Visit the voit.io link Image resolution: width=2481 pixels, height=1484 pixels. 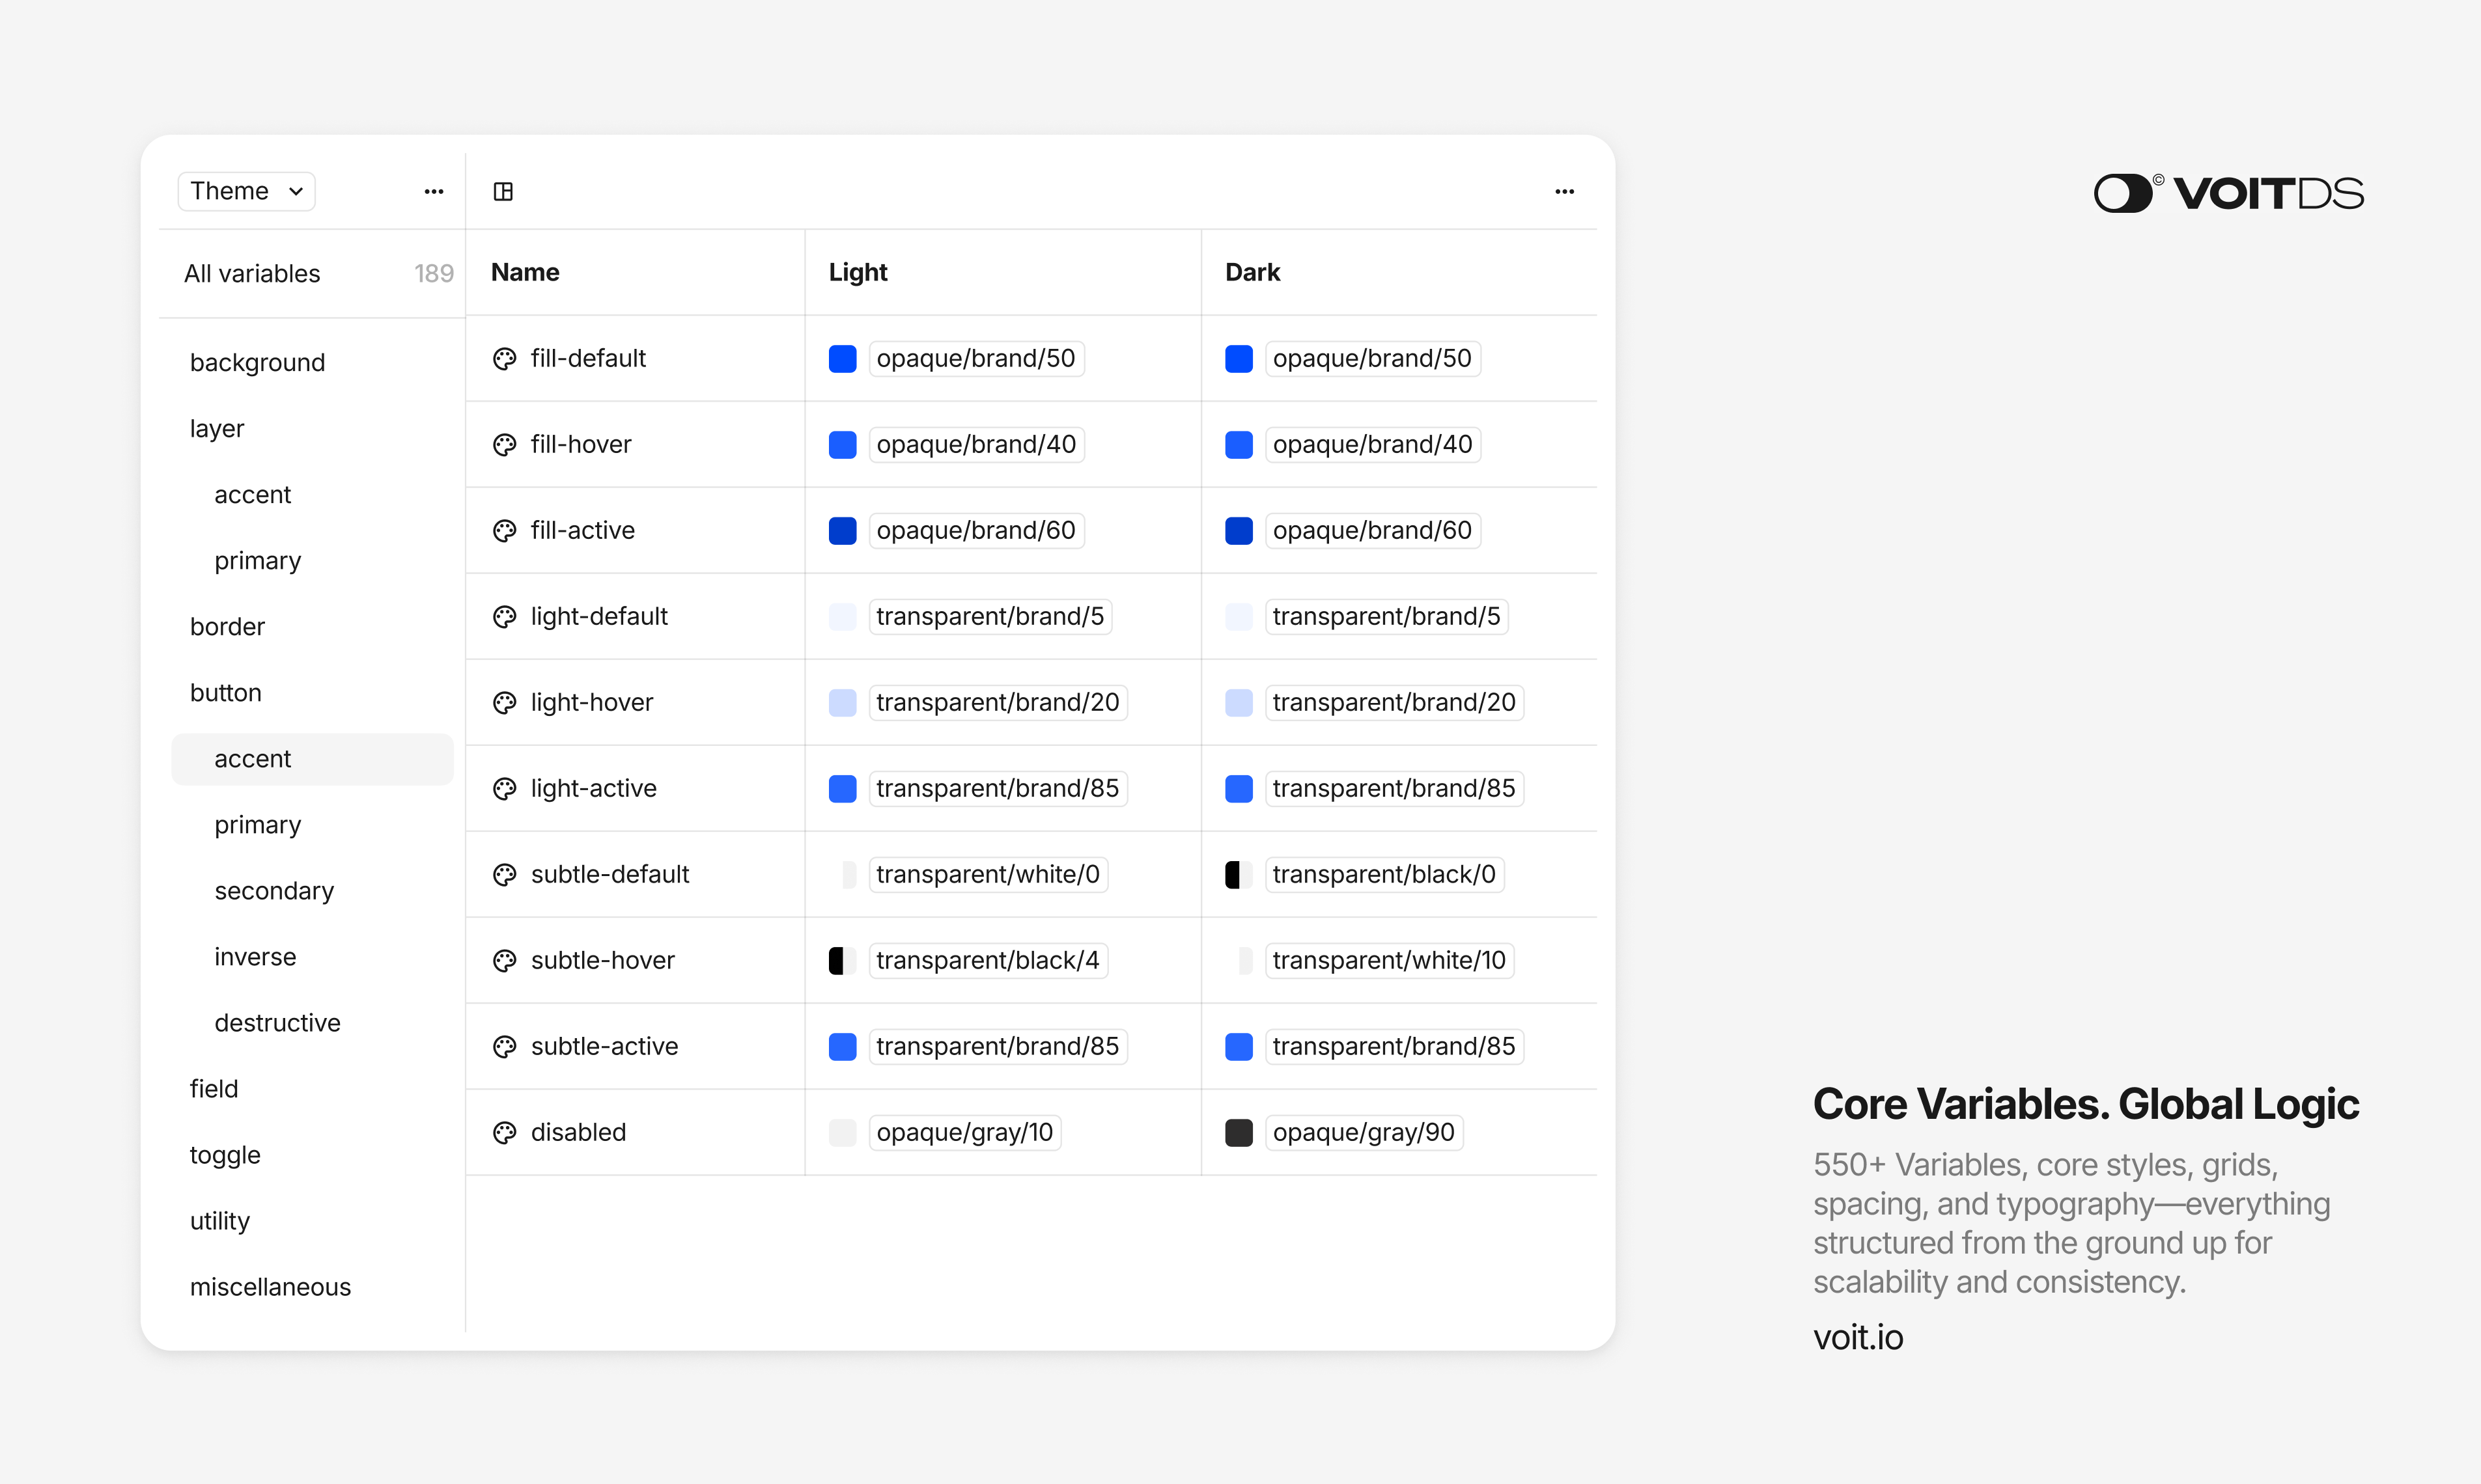coord(1858,1337)
